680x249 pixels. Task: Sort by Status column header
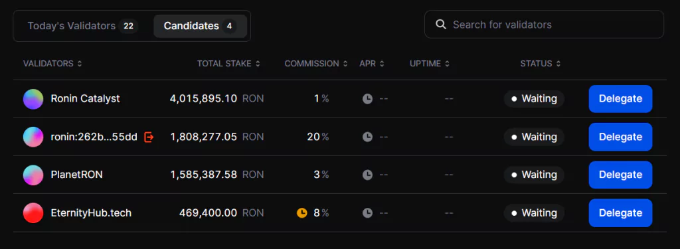[541, 64]
